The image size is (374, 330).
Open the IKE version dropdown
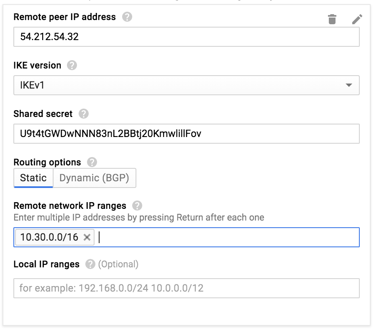pos(187,85)
